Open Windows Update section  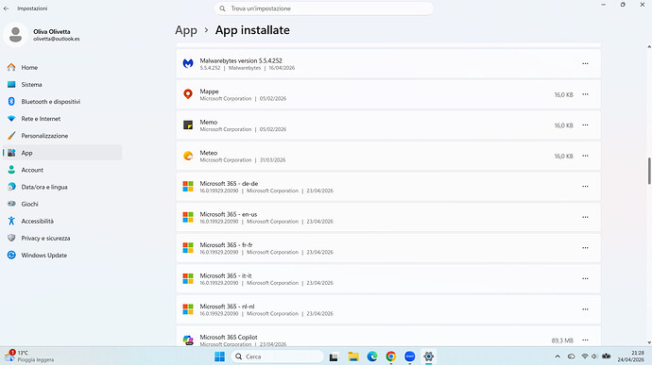pos(62,255)
